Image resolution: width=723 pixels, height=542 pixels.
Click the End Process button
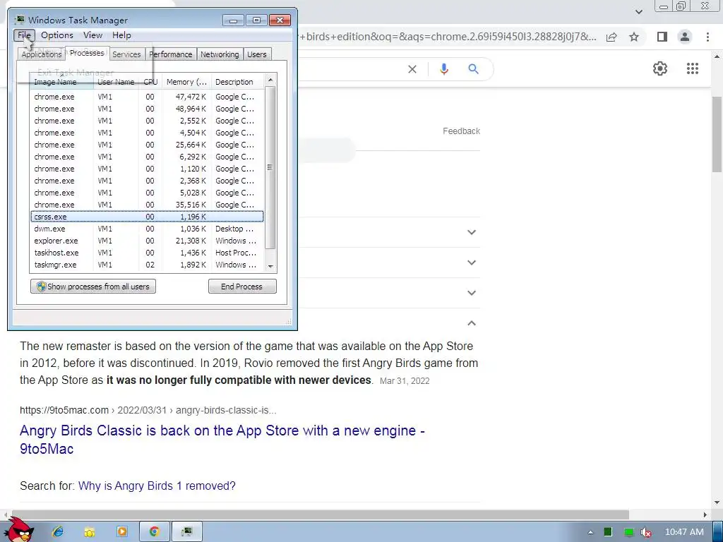[242, 287]
